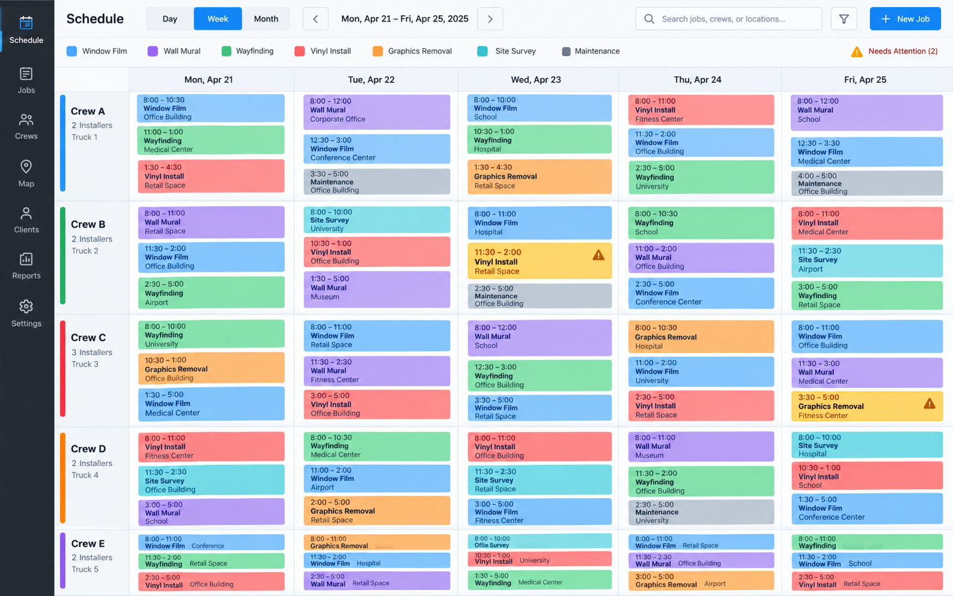Open the Needs Attention (2) link
The image size is (953, 596).
(894, 51)
